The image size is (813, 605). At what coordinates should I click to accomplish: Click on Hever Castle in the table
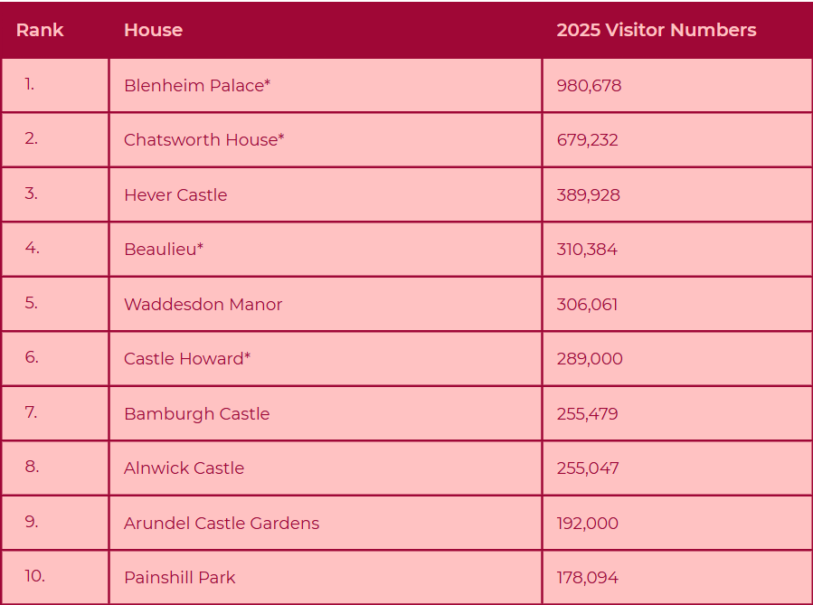click(175, 195)
